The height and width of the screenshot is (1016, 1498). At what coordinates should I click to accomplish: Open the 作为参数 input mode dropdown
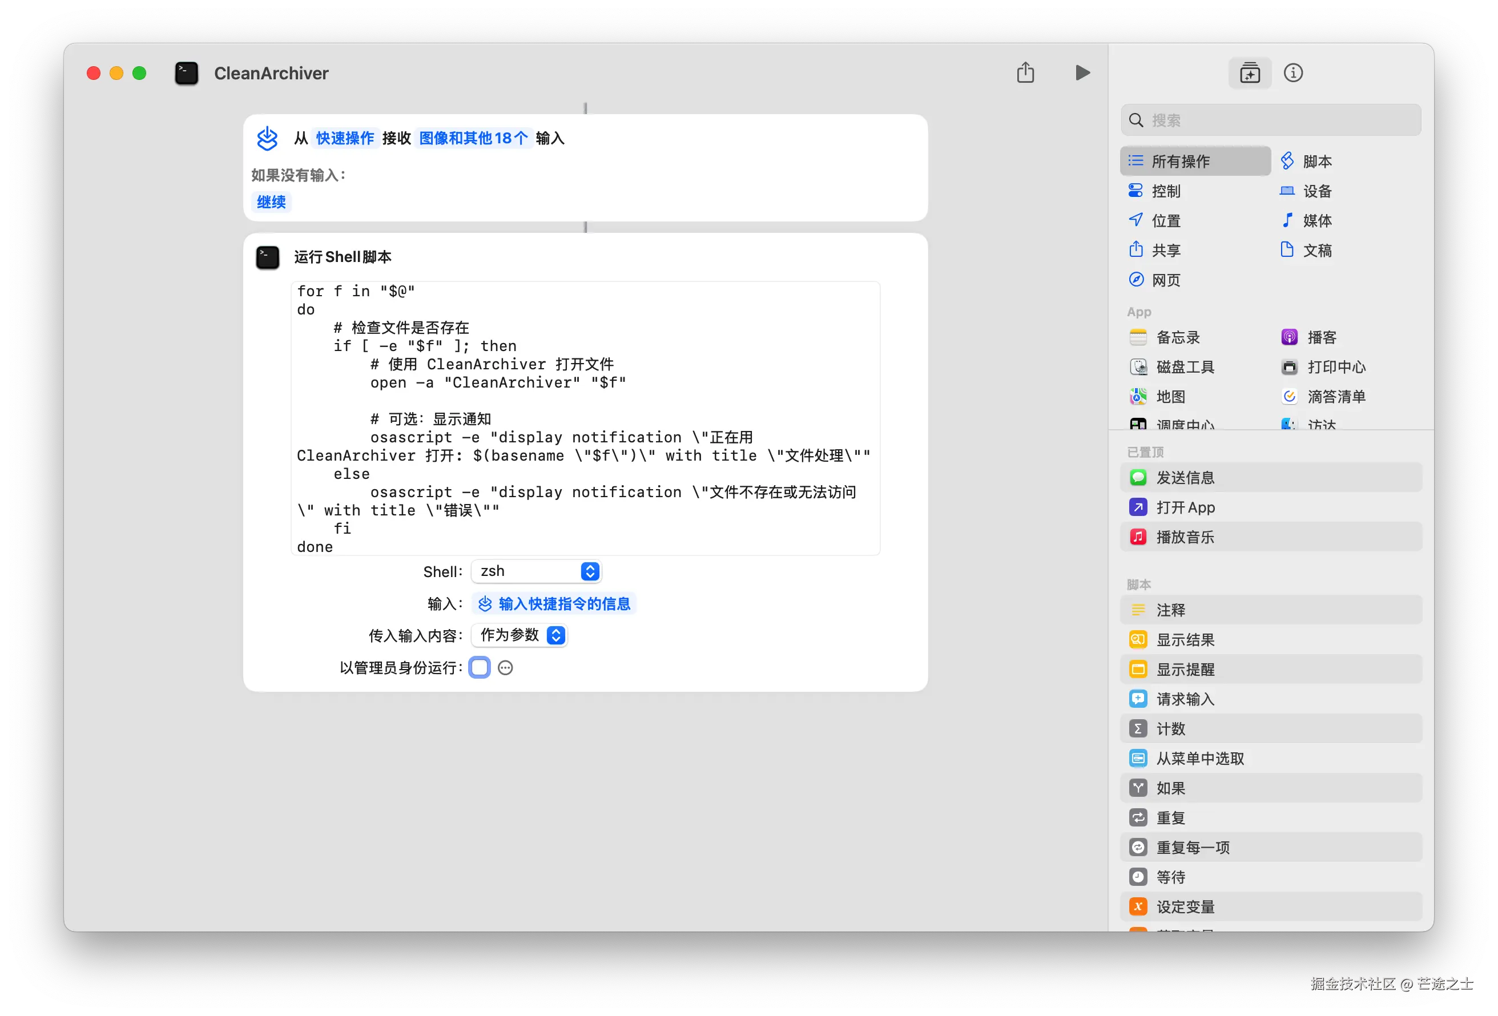pyautogui.click(x=520, y=635)
